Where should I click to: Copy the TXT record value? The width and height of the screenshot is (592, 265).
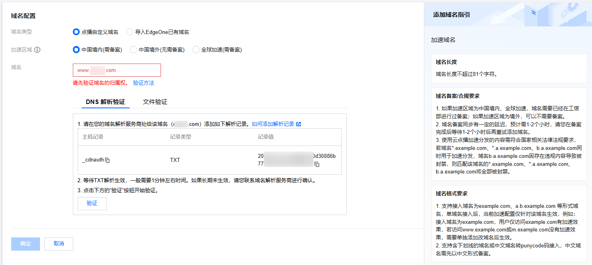[x=317, y=164]
